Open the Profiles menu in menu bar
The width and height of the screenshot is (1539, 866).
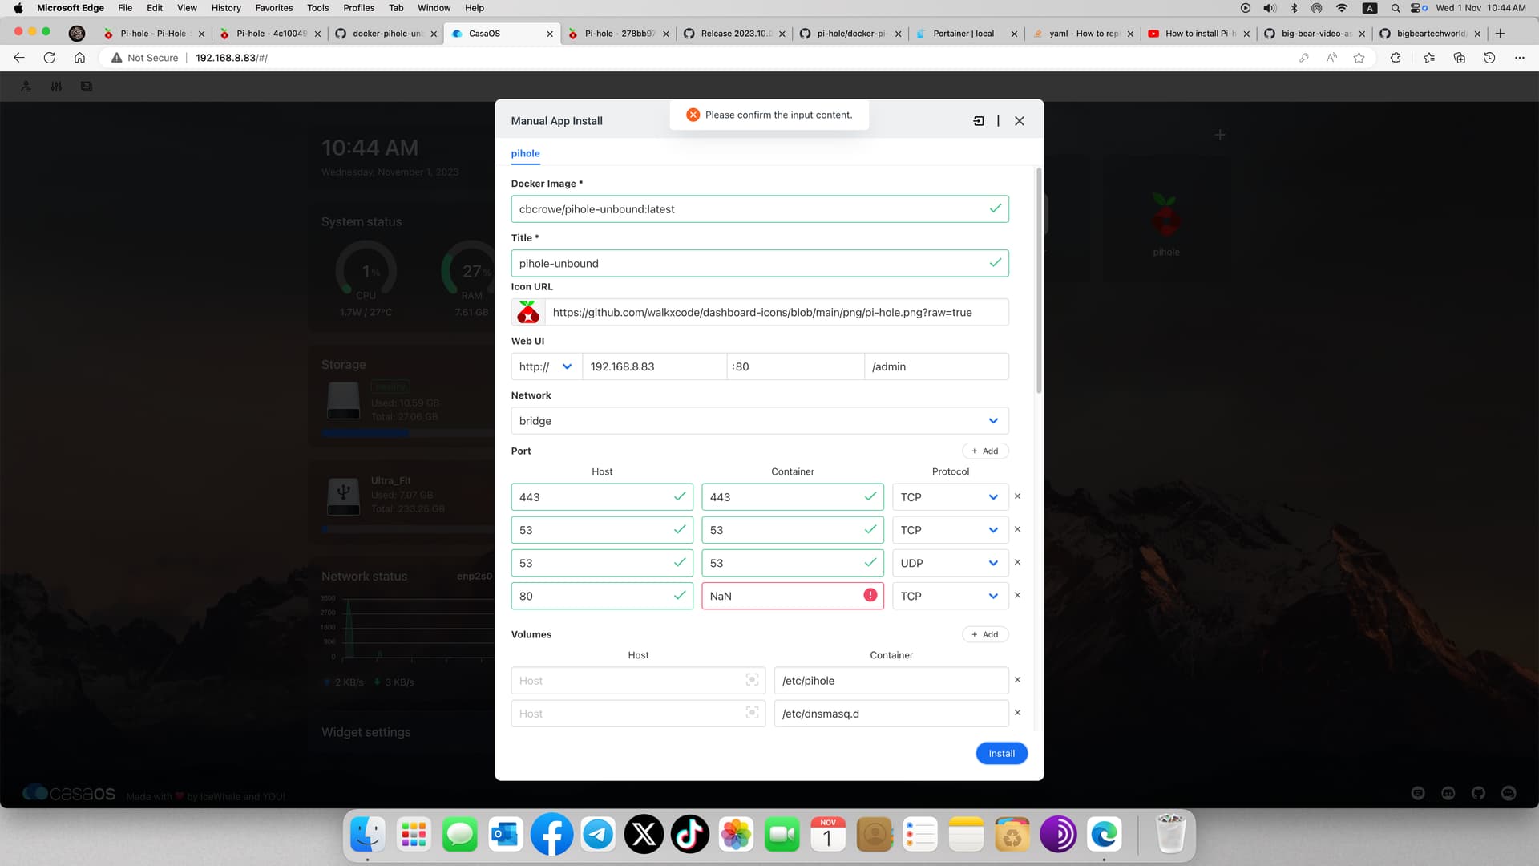point(359,8)
